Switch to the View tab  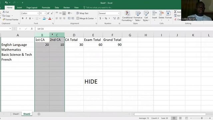[x=76, y=7]
